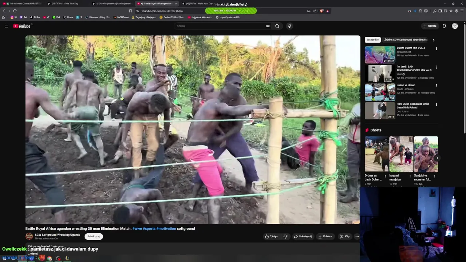The image size is (466, 262).
Task: Click the Subskrybuj button
Action: (x=94, y=237)
